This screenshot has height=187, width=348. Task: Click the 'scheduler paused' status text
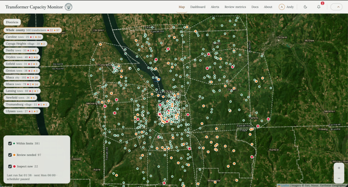[x=18, y=179]
